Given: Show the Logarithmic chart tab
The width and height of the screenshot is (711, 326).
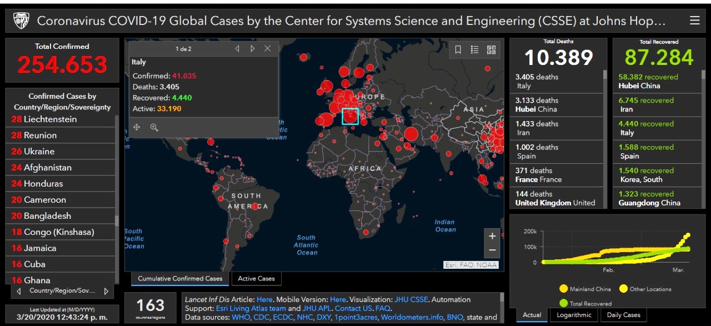Looking at the screenshot, I should 575,315.
